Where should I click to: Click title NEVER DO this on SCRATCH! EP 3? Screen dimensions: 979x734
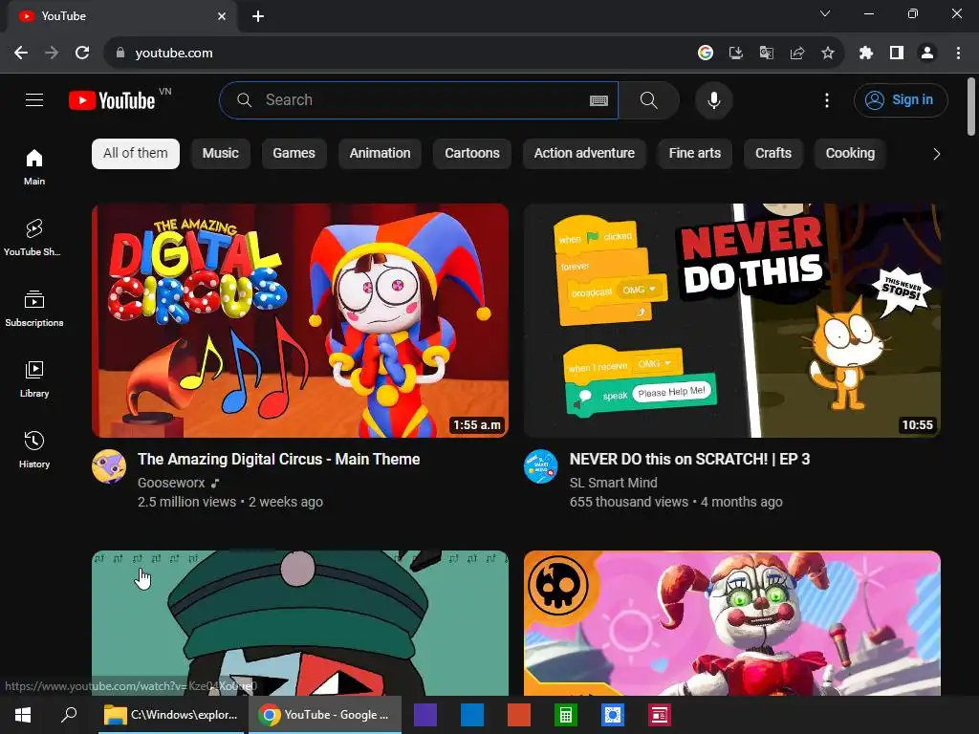click(x=690, y=460)
